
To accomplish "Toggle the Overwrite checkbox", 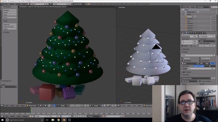I will (182, 58).
